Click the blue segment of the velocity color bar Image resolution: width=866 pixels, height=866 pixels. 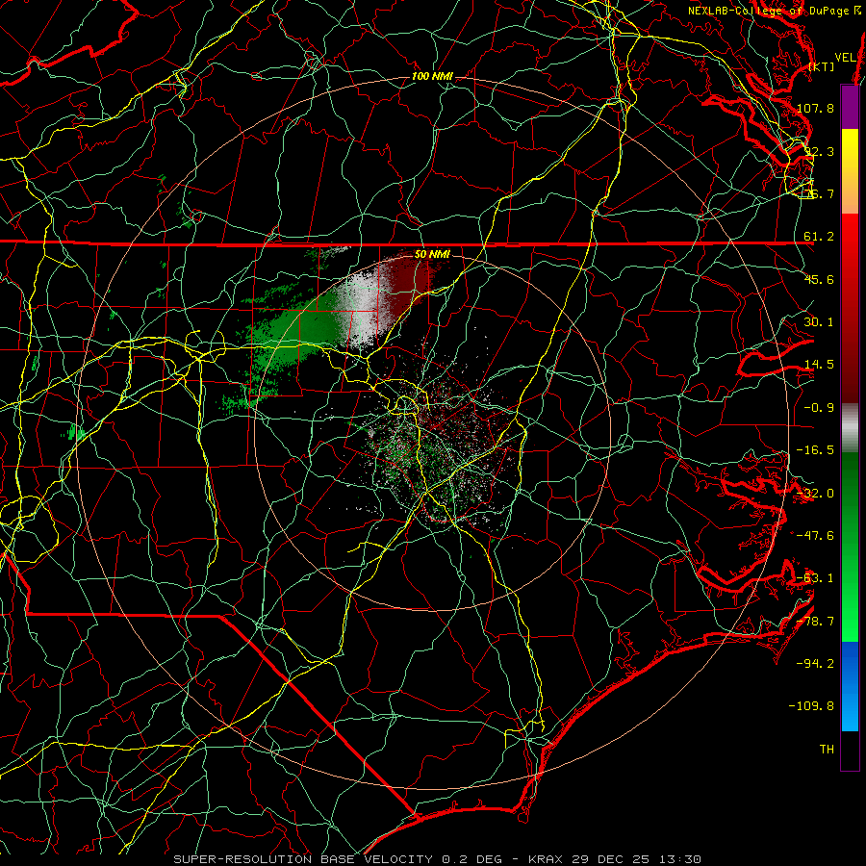[x=850, y=686]
